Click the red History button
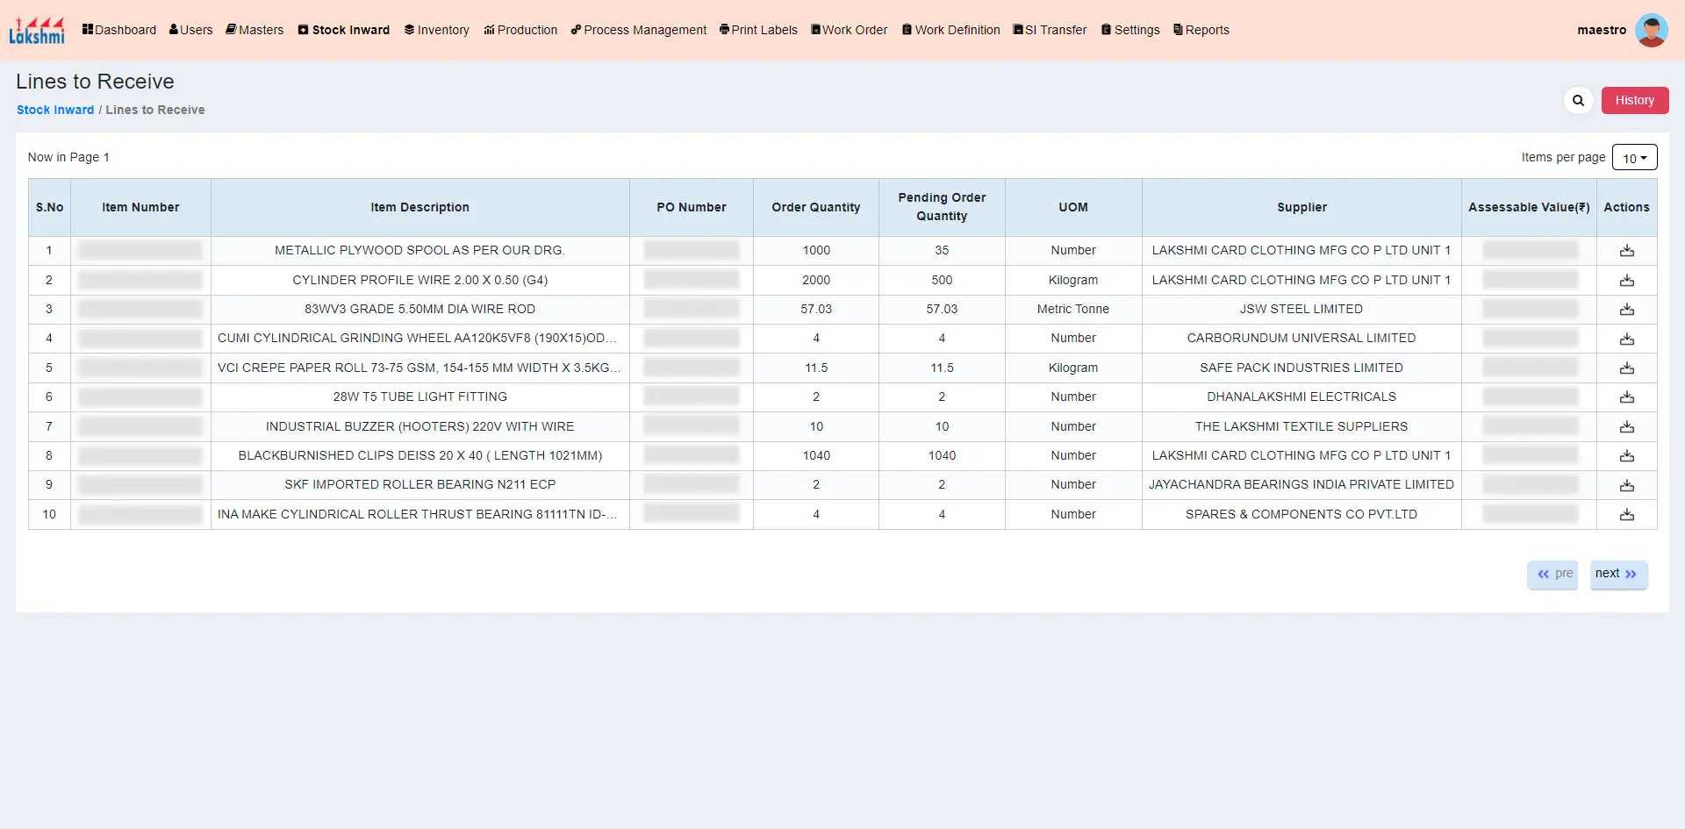Screen dimensions: 1685x829 click(x=1634, y=100)
